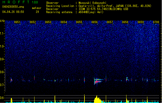Click the 0654 time marker
This screenshot has width=162, height=103.
pos(64,22)
